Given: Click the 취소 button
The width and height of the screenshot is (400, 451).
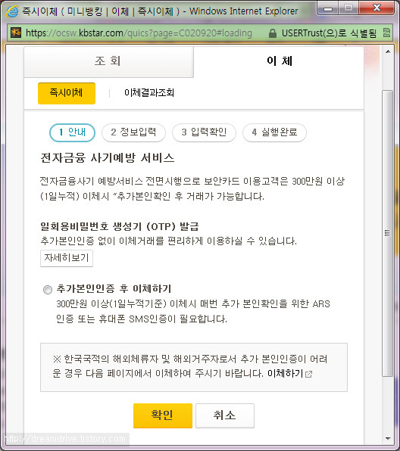Looking at the screenshot, I should click(x=225, y=415).
